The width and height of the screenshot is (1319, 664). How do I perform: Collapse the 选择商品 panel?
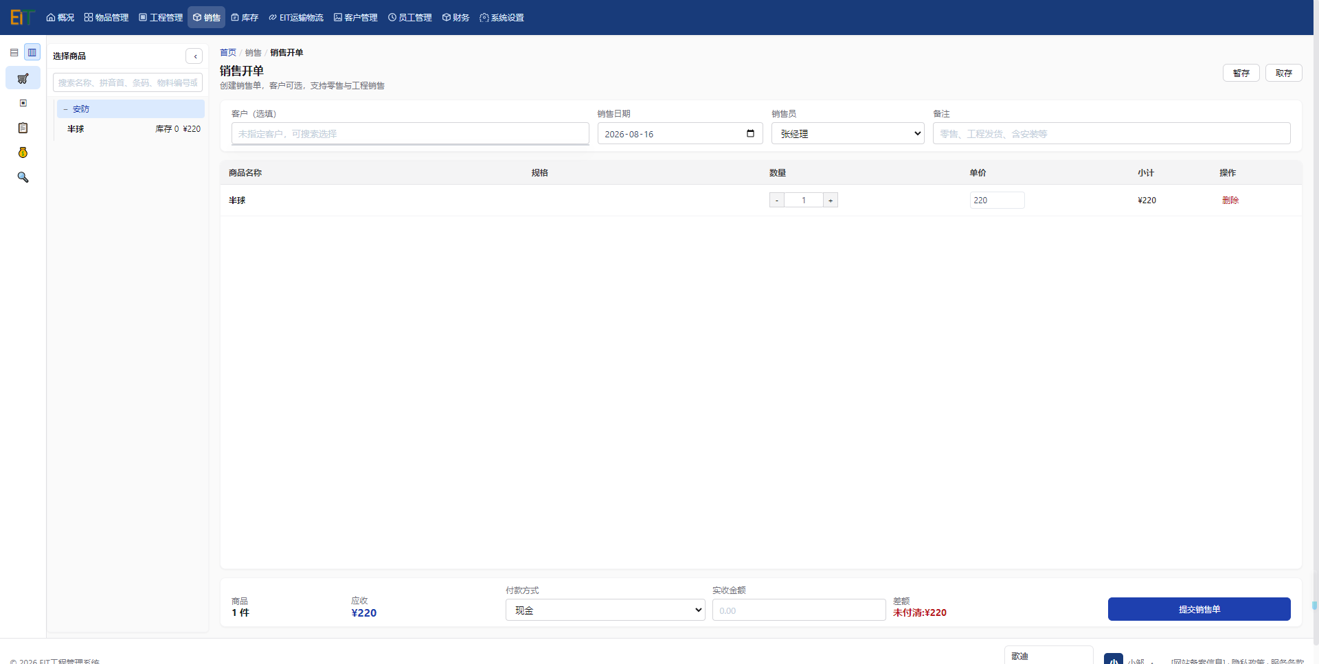pos(194,56)
